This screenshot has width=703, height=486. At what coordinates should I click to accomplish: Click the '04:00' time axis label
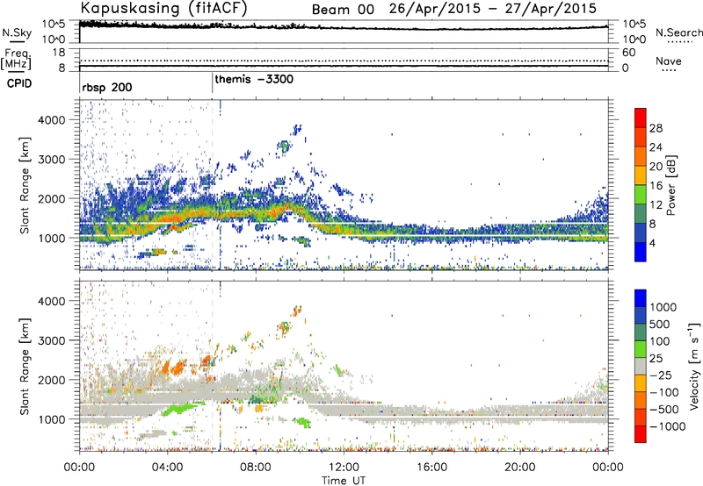[167, 468]
